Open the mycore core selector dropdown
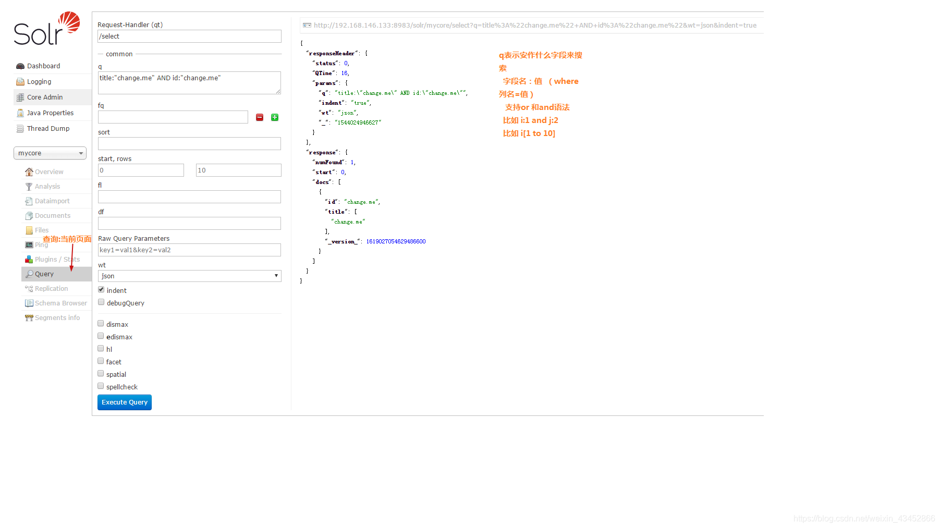The height and width of the screenshot is (528, 940). pyautogui.click(x=50, y=153)
